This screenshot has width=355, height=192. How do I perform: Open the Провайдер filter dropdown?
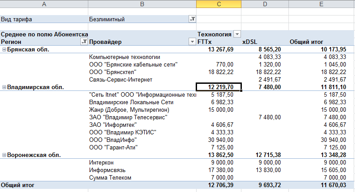pos(192,42)
